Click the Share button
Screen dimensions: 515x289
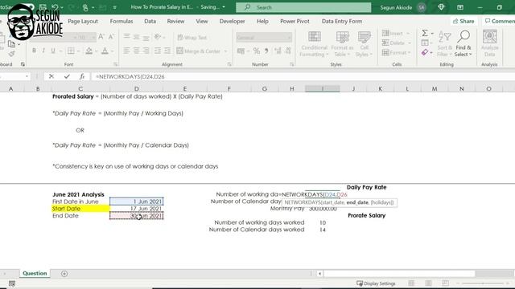click(x=463, y=21)
